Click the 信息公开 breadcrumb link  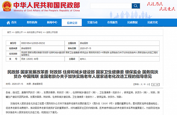pyautogui.click(x=19, y=32)
